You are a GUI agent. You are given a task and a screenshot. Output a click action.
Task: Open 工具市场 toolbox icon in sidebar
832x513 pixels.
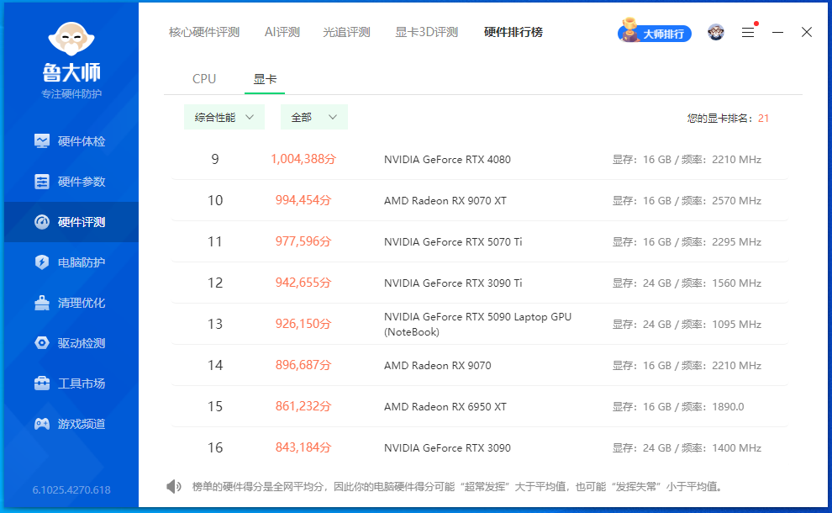pyautogui.click(x=42, y=383)
